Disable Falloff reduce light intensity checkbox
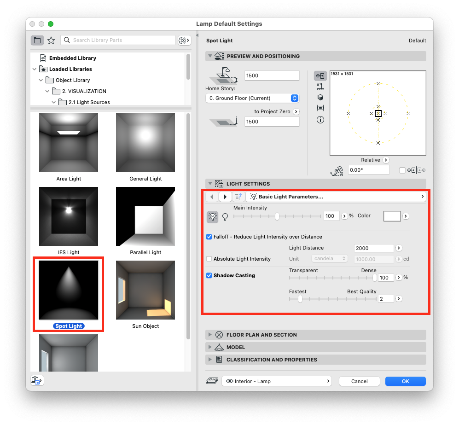The height and width of the screenshot is (425, 459). [209, 237]
